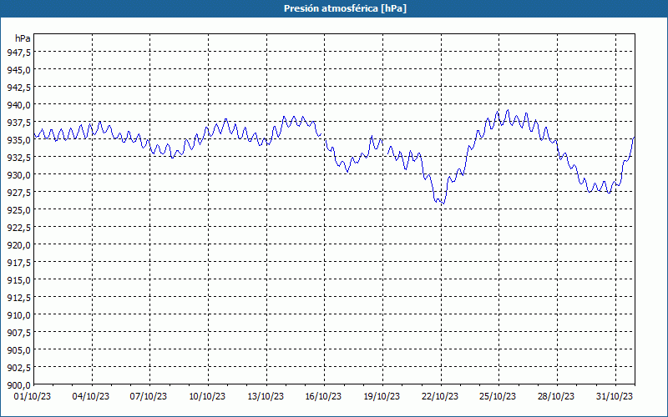The height and width of the screenshot is (417, 668).
Task: Select the 31/10/23 date label
Action: tap(615, 397)
